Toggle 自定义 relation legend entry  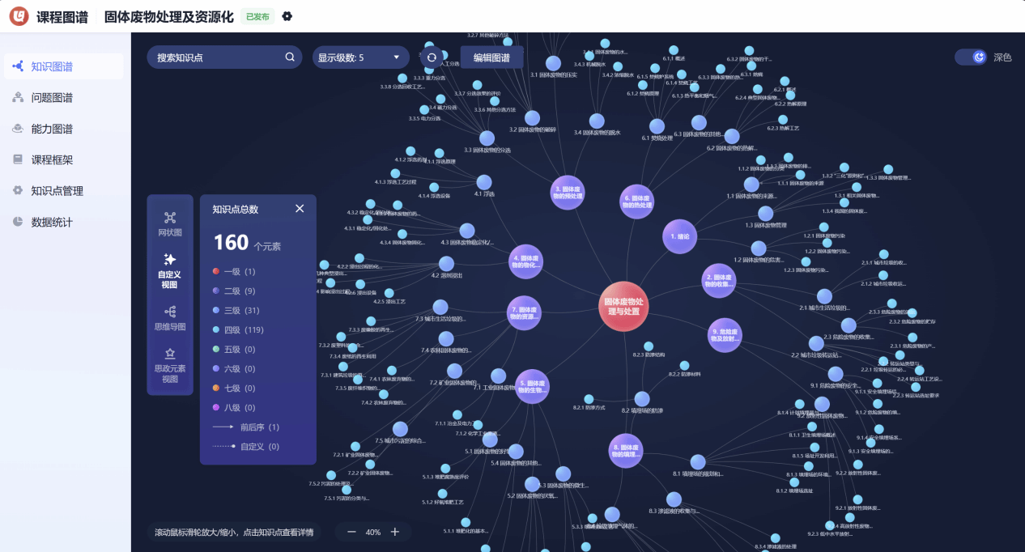click(x=246, y=447)
